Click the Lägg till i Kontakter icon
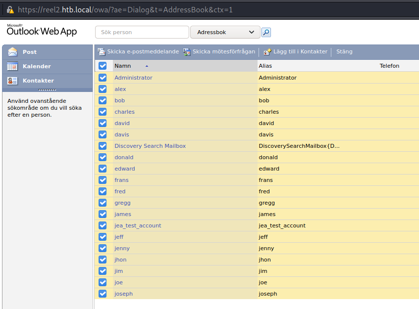419x309 pixels. click(x=267, y=51)
